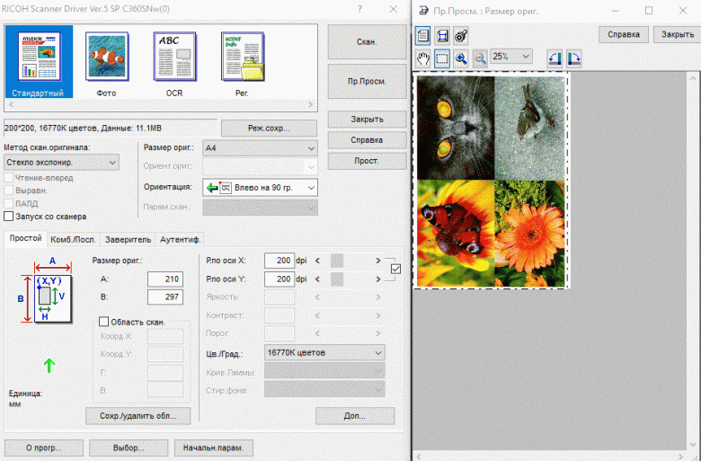The width and height of the screenshot is (701, 461).
Task: Open the Метод скан.оригинала dropdown
Action: click(x=61, y=163)
